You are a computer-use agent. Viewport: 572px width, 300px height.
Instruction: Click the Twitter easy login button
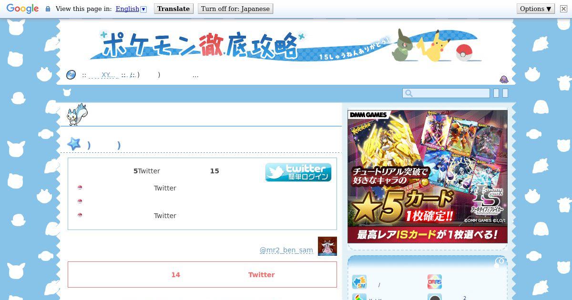click(298, 172)
